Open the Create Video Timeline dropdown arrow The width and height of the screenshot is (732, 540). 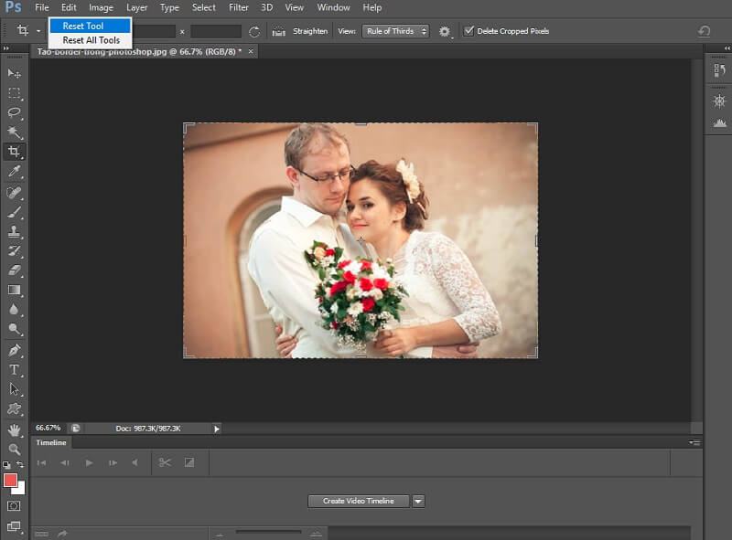[x=418, y=501]
